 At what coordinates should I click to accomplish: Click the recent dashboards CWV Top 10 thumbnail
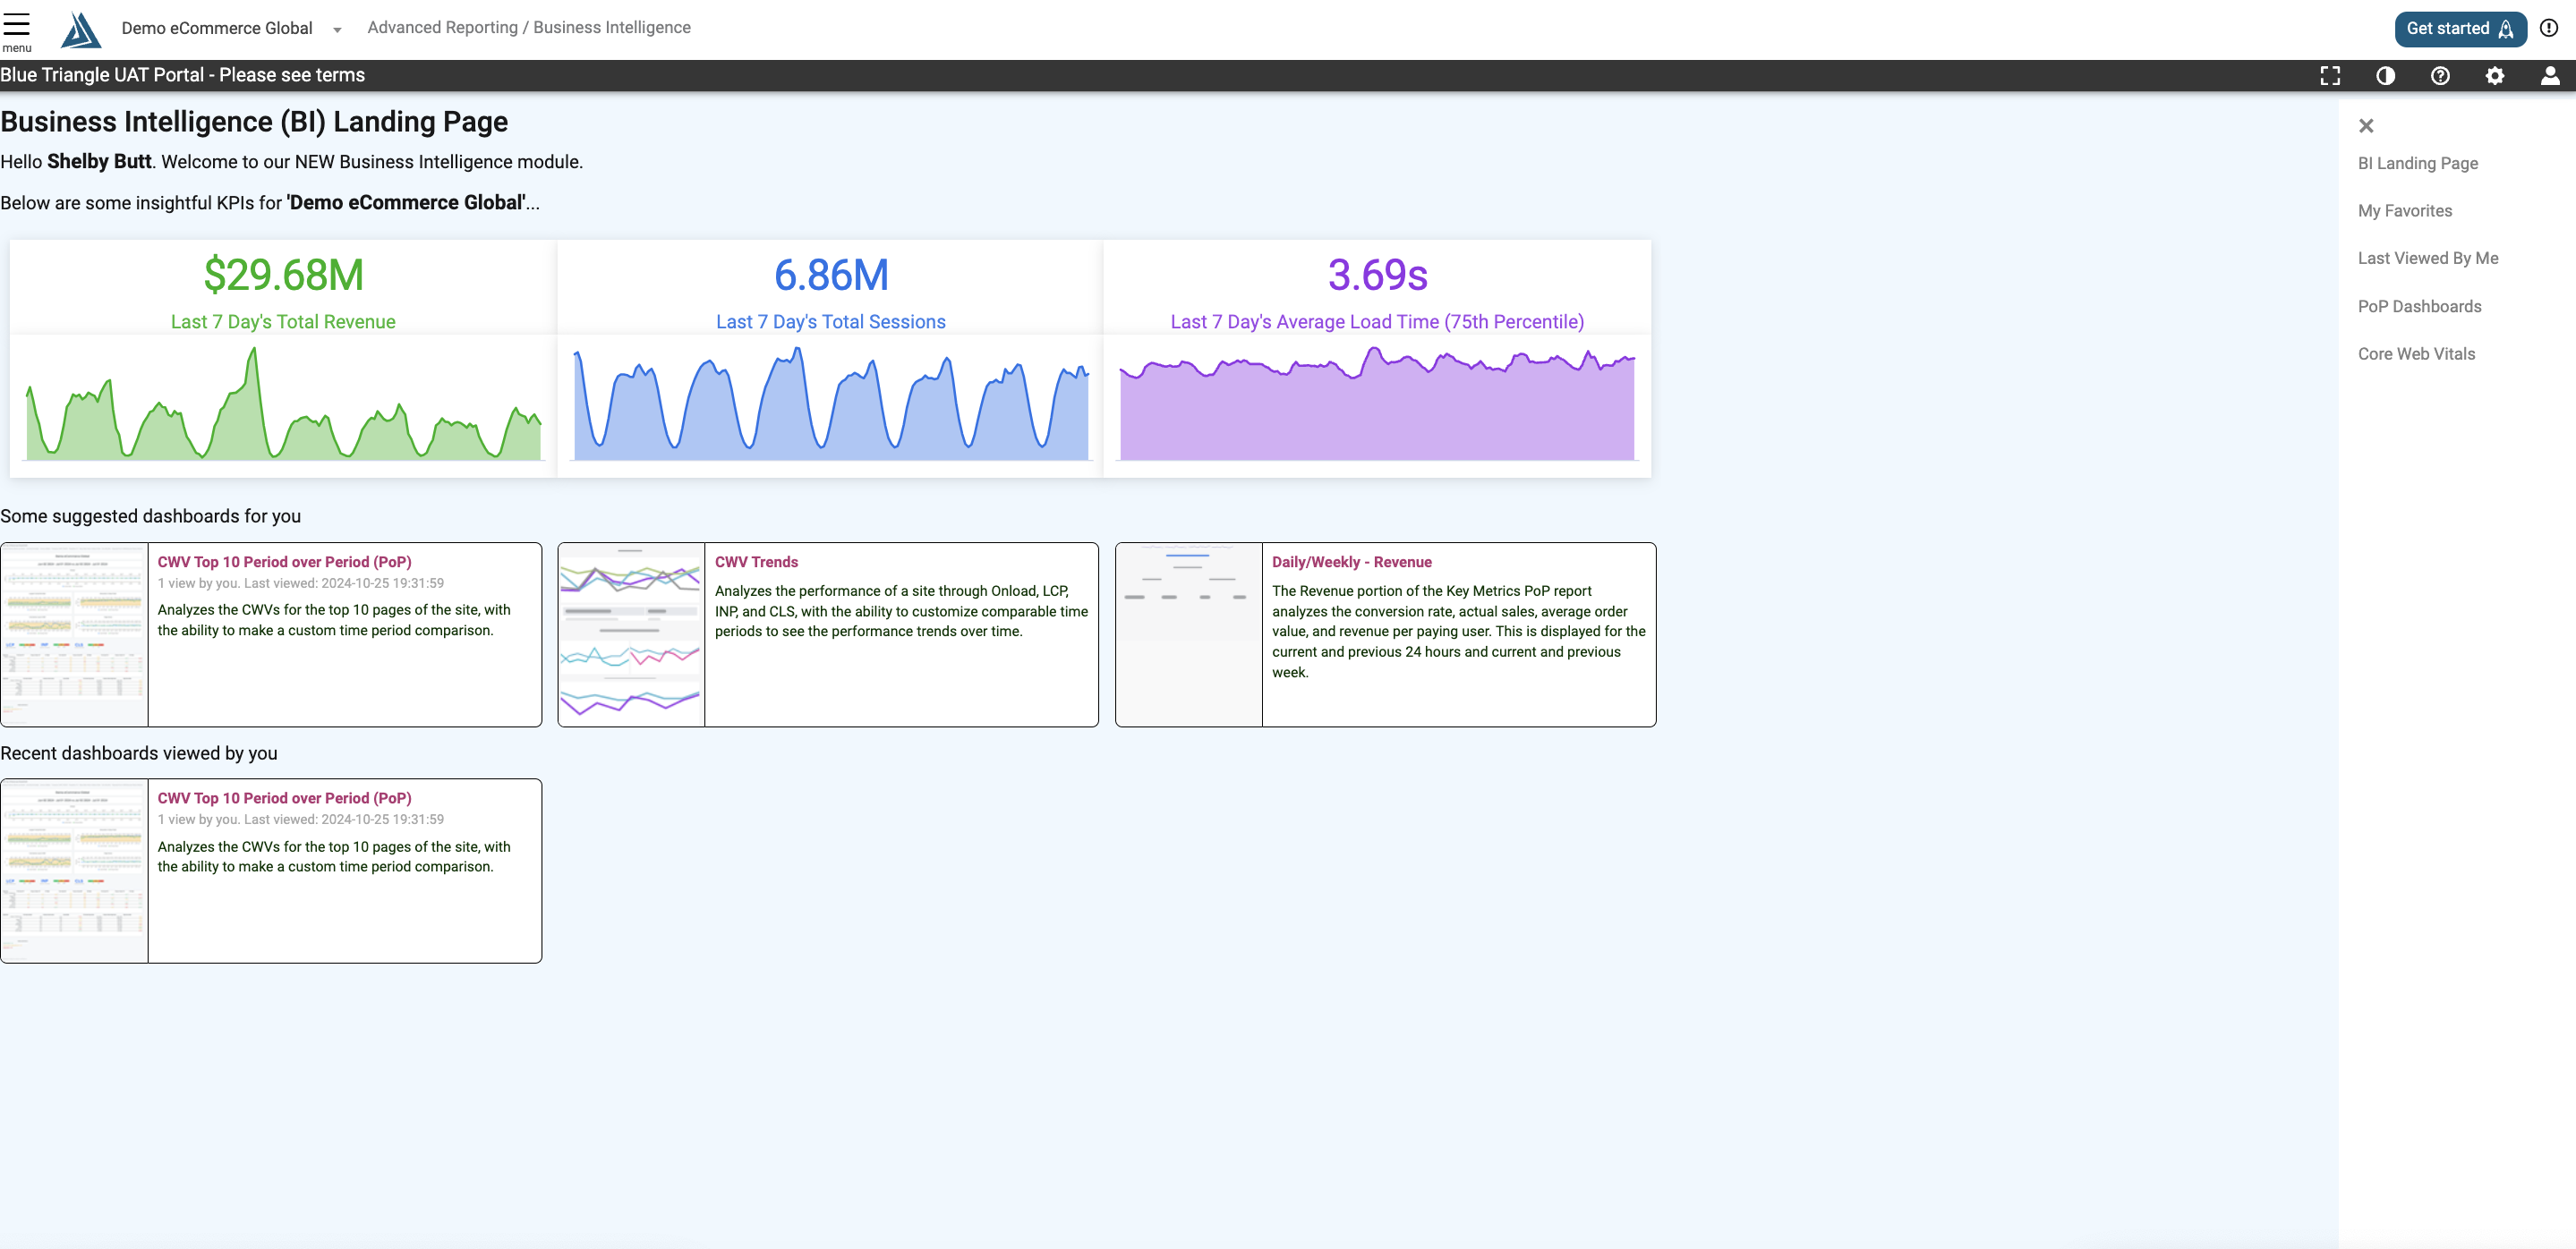[x=74, y=871]
